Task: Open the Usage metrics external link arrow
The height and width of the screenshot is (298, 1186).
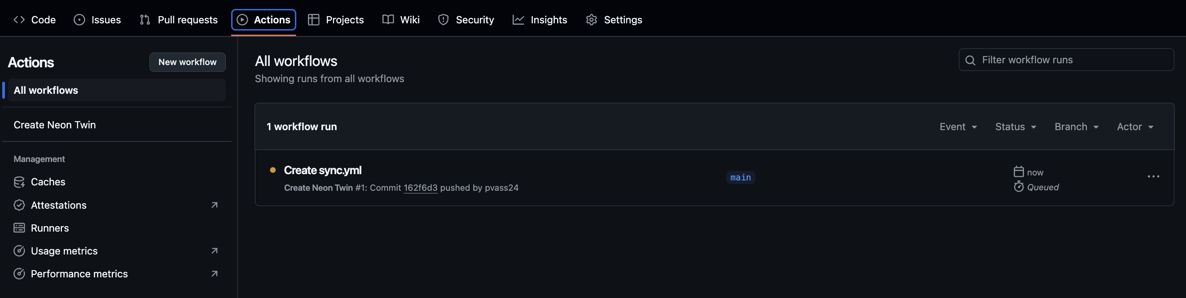Action: 214,251
